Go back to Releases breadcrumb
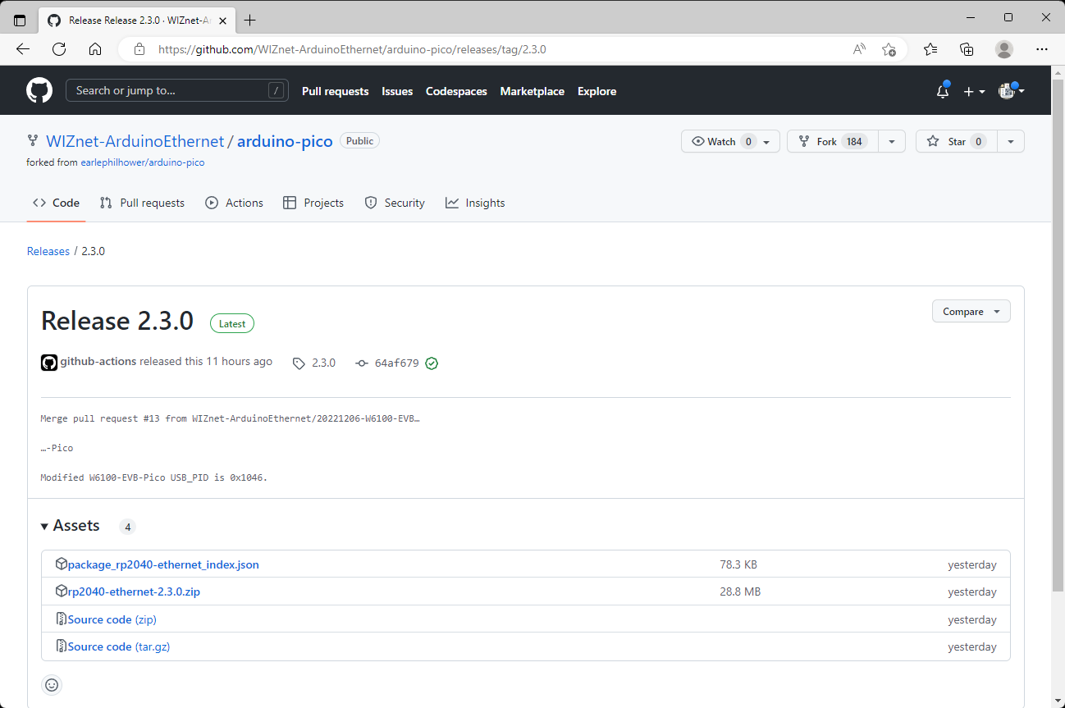Image resolution: width=1065 pixels, height=708 pixels. (x=48, y=251)
